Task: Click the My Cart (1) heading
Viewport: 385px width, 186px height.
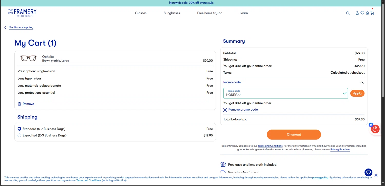Action: (35, 43)
